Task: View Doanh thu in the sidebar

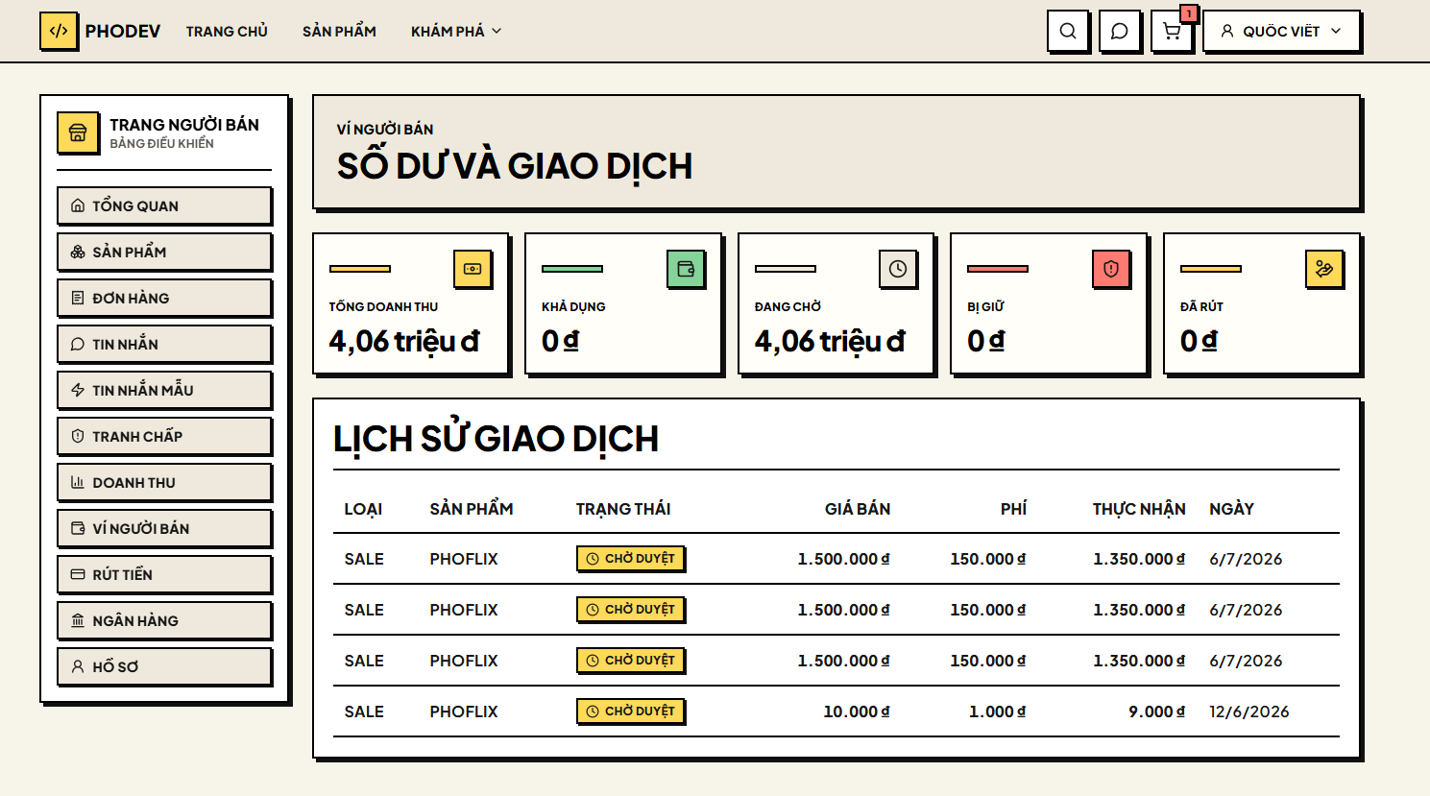Action: point(164,482)
